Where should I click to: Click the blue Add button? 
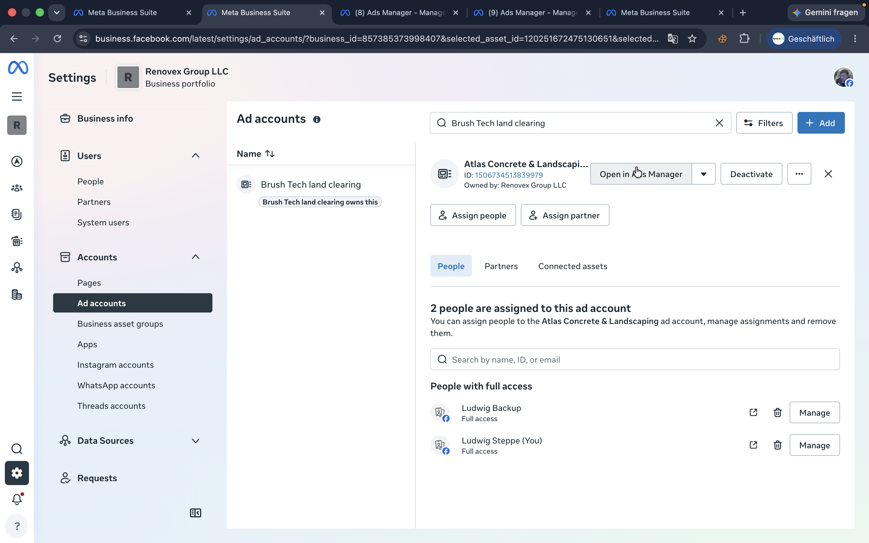(821, 123)
